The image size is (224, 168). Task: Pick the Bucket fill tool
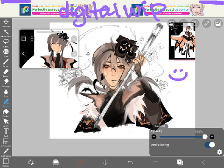click(x=6, y=113)
